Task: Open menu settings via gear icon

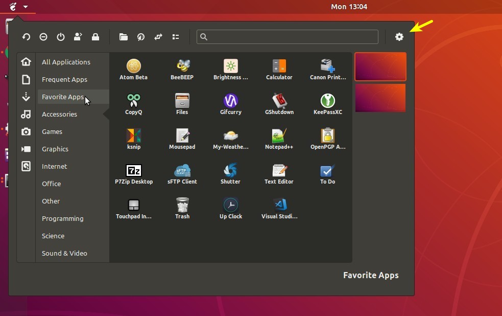Action: pyautogui.click(x=399, y=37)
